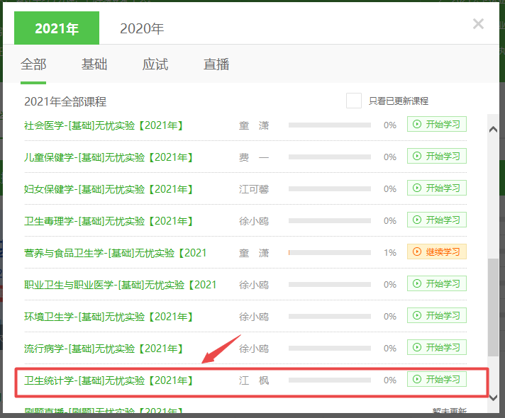The image size is (505, 418).
Task: Switch to the 2020年 year tab
Action: pyautogui.click(x=142, y=28)
